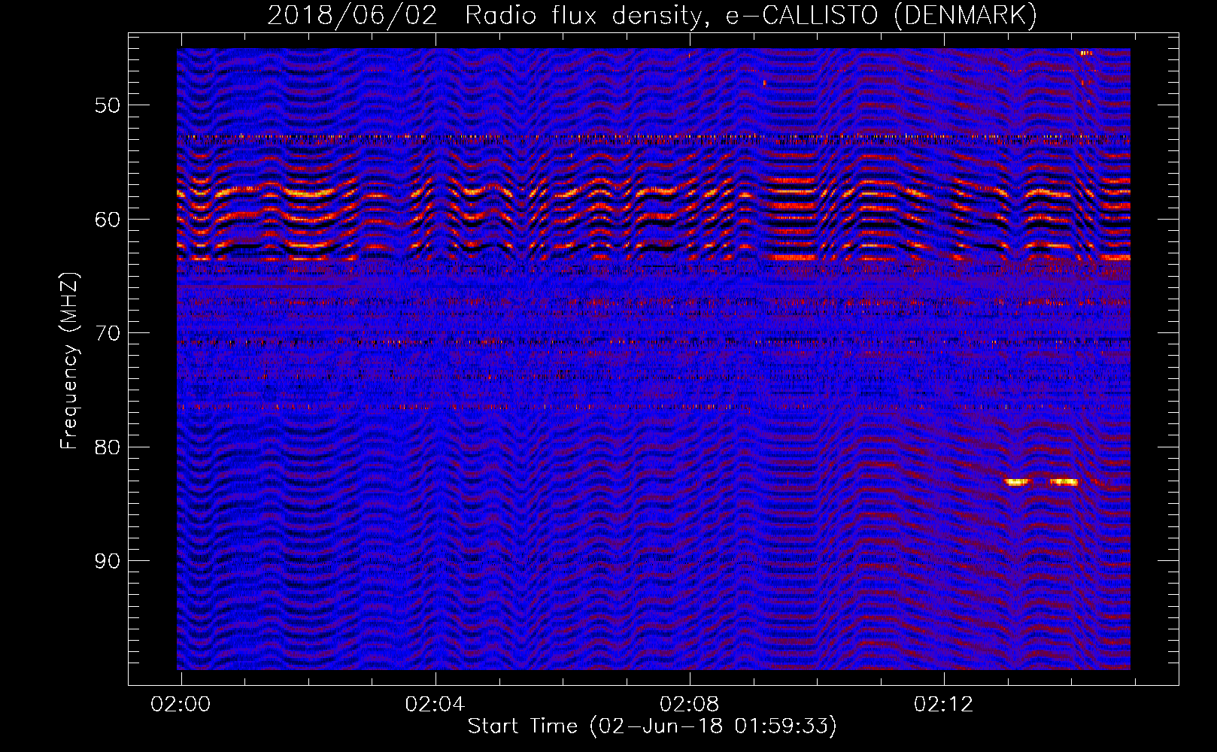Click the 50 frequency tick label
The image size is (1217, 752).
click(x=108, y=105)
